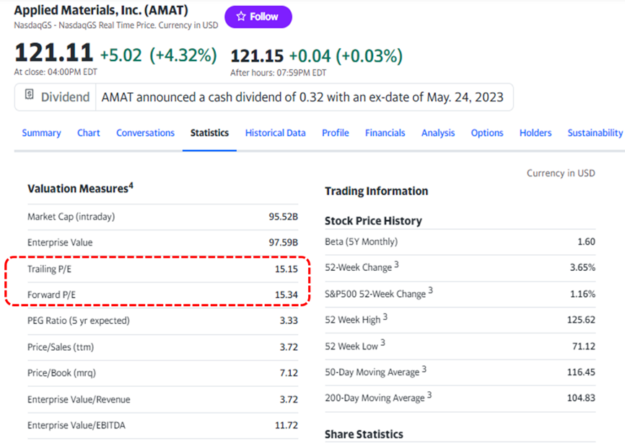
Task: Open the Summary tab
Action: click(41, 133)
